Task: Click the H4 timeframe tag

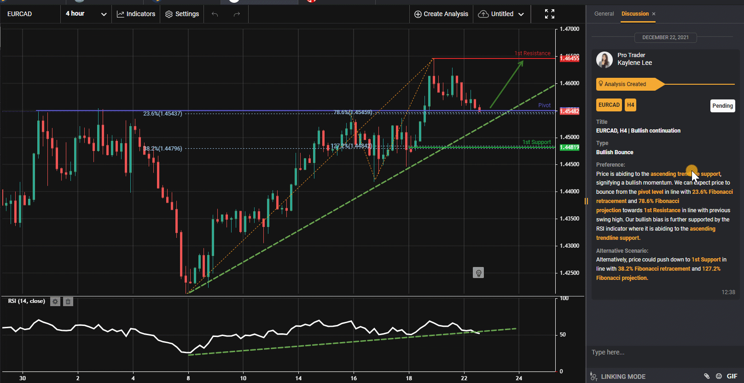Action: 631,105
